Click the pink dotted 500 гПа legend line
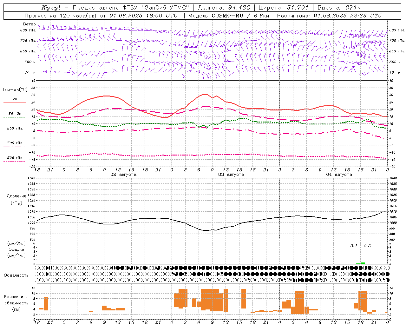Screen dimensions: 406x325 [14, 161]
